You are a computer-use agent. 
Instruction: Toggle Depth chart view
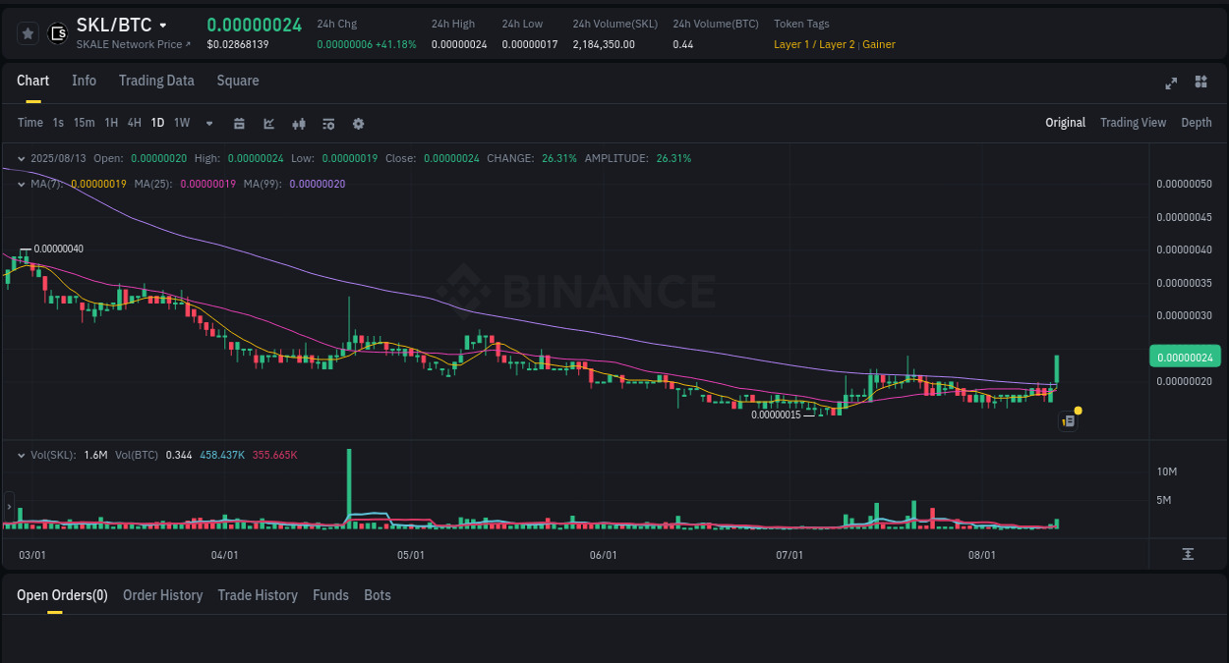tap(1197, 123)
